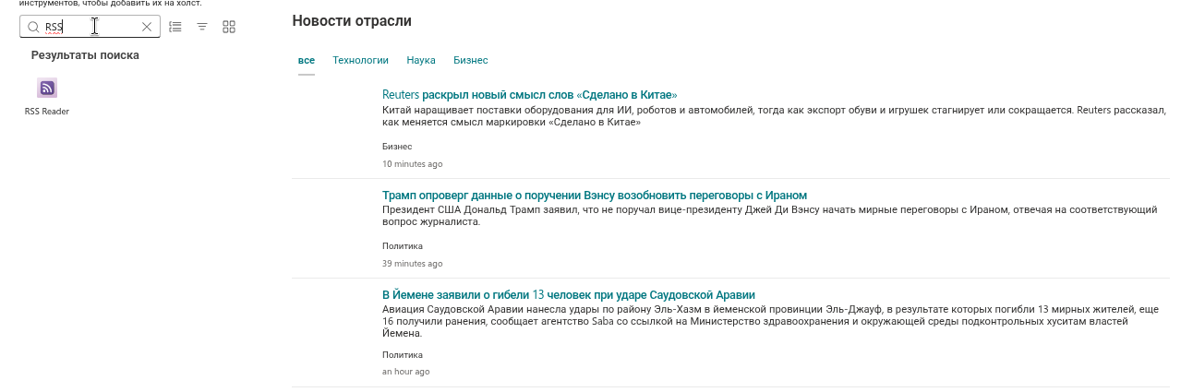Open Reuters "Сделано в Китае" headline

530,95
